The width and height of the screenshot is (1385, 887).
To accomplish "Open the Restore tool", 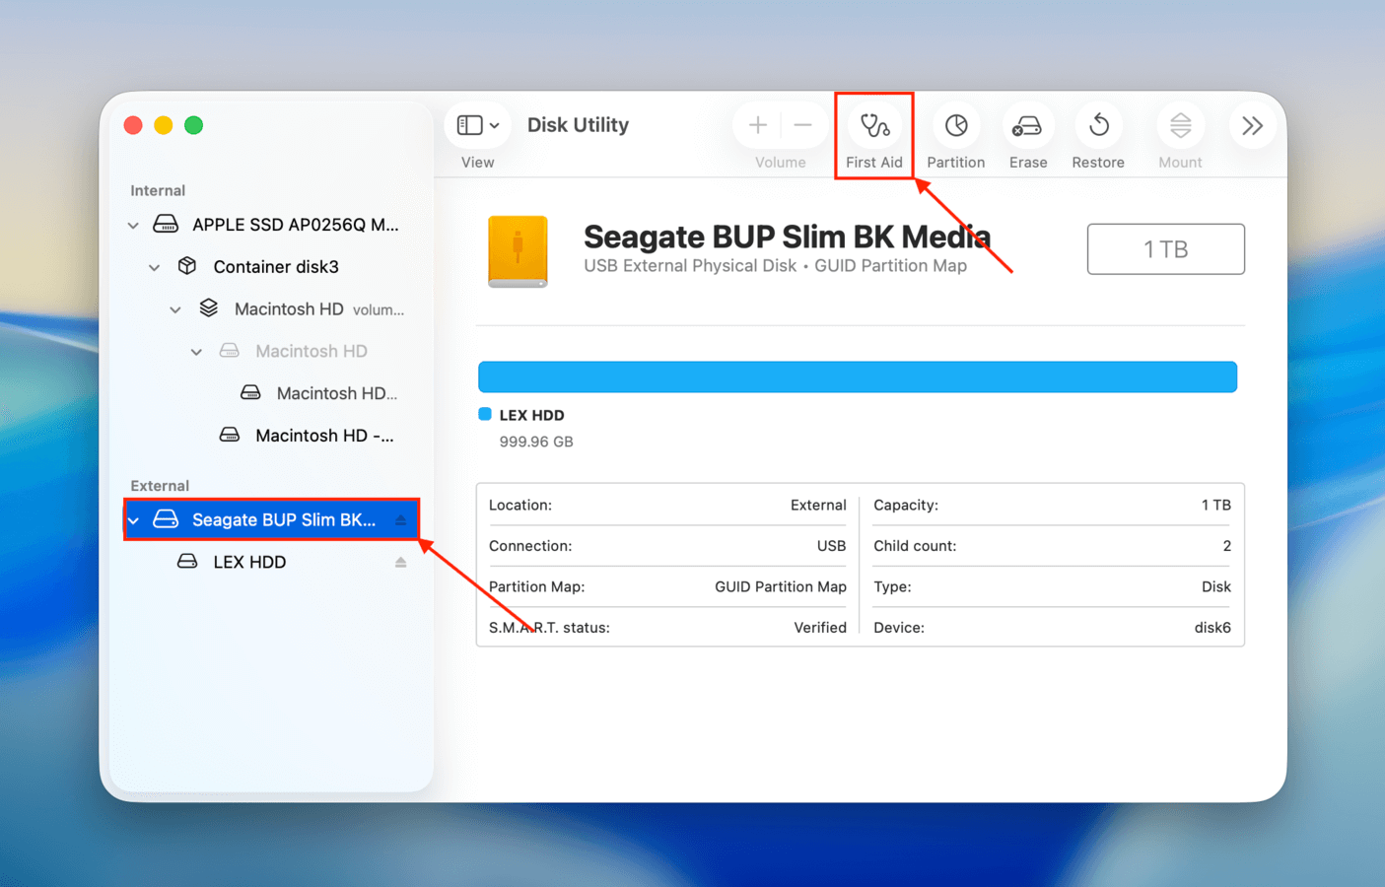I will click(1097, 125).
